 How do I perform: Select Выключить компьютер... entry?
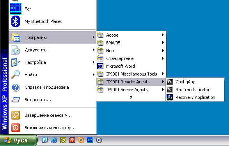[53, 128]
